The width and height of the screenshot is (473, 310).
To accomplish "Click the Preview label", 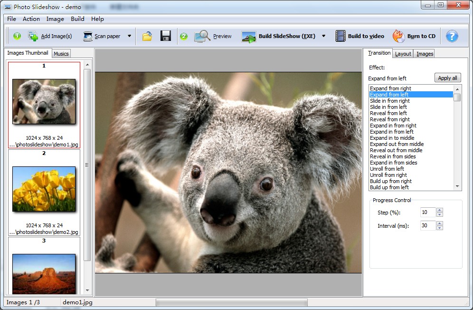I will 222,36.
